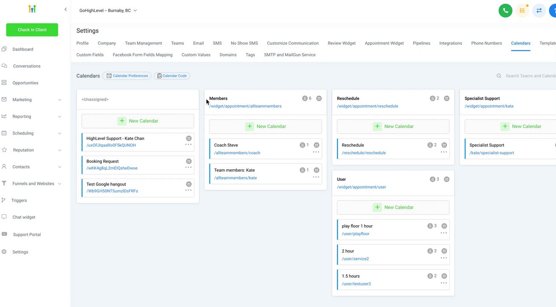Open the yellow task list icon
Viewport: 556px width, 307px height.
[522, 11]
